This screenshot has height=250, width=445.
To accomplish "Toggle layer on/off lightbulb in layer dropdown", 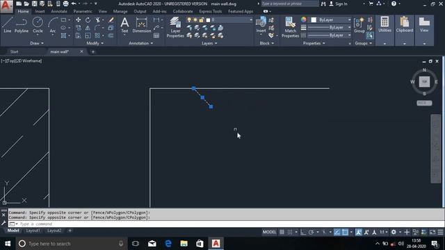I will pyautogui.click(x=189, y=20).
